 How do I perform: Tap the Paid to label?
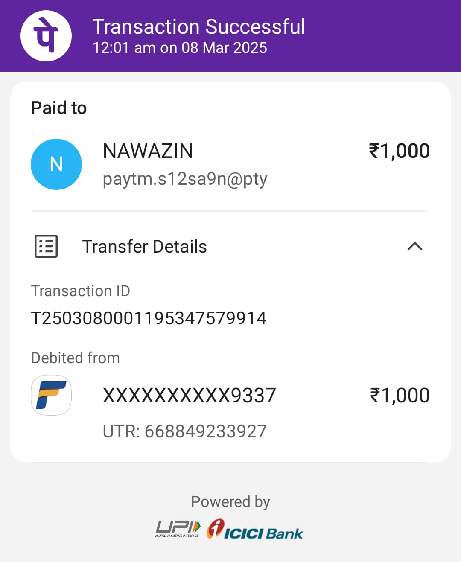[59, 108]
